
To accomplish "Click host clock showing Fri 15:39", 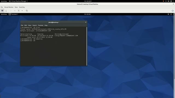I will coord(88,1).
